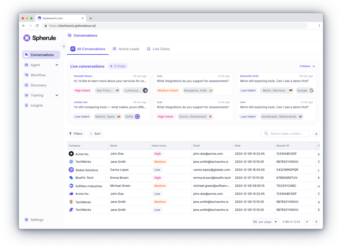
Task: Click the Zurich, Switzerland location chip
Action: tap(195, 117)
